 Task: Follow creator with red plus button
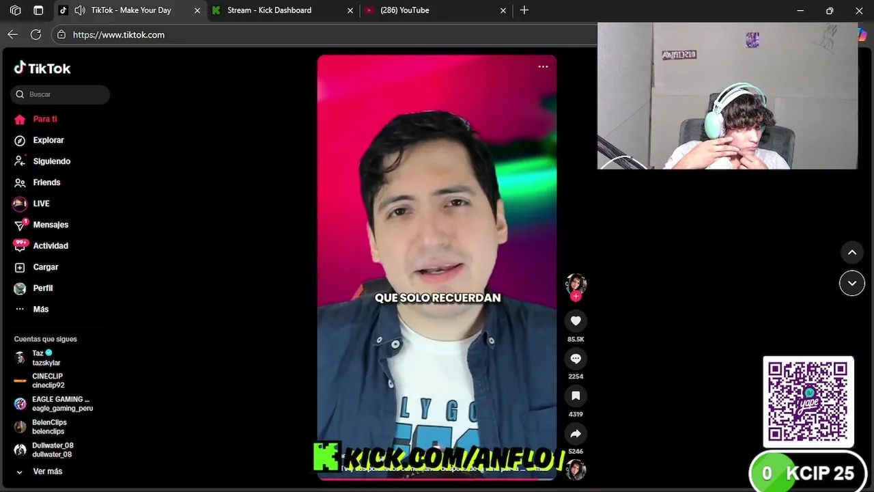[x=576, y=296]
